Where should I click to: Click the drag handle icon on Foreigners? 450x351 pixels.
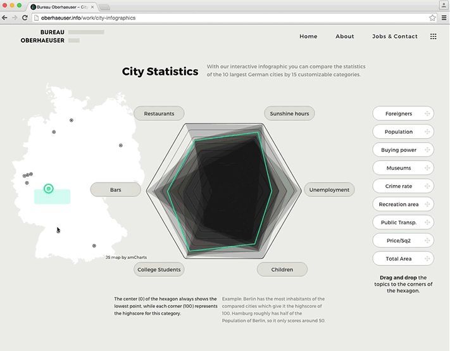tap(427, 113)
